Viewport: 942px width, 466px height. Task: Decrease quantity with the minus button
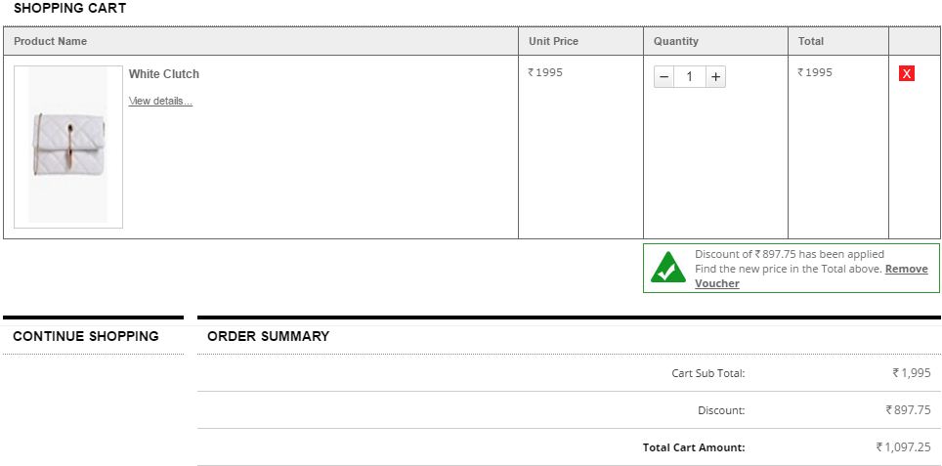664,76
